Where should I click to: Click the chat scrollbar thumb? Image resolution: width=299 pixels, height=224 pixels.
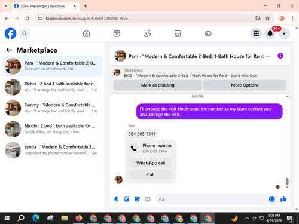click(287, 181)
